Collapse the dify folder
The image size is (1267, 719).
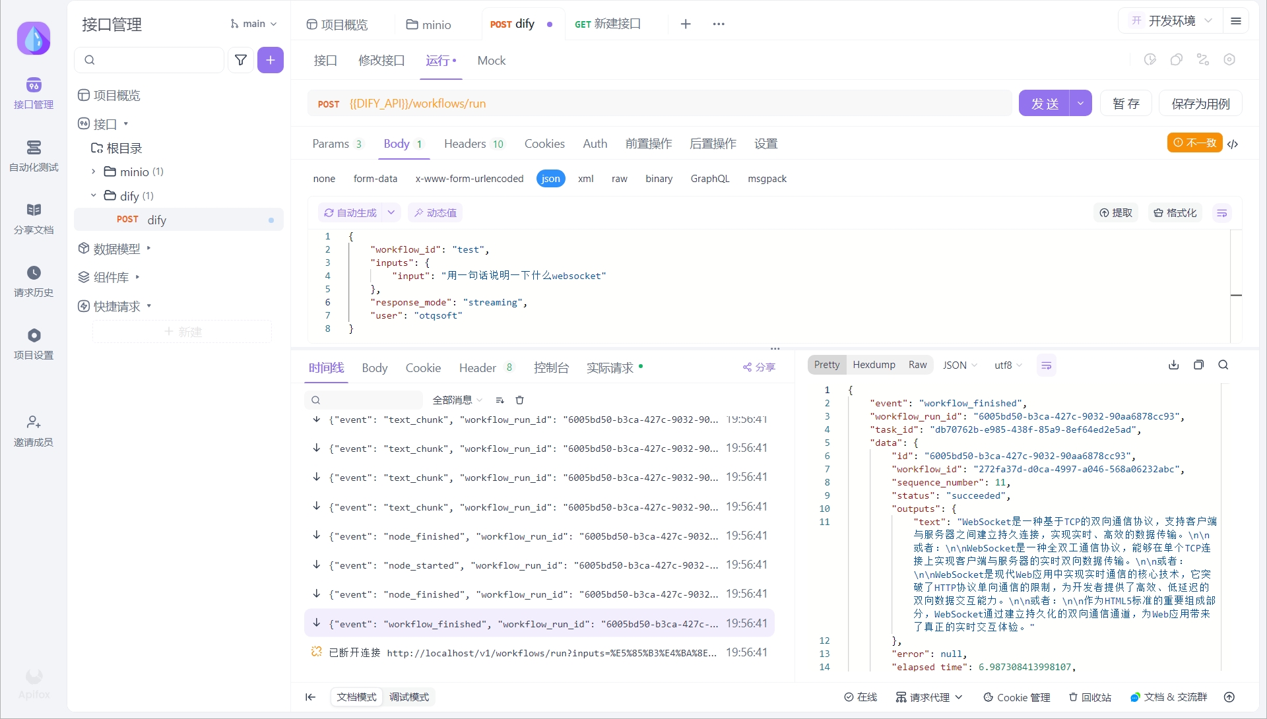(93, 196)
